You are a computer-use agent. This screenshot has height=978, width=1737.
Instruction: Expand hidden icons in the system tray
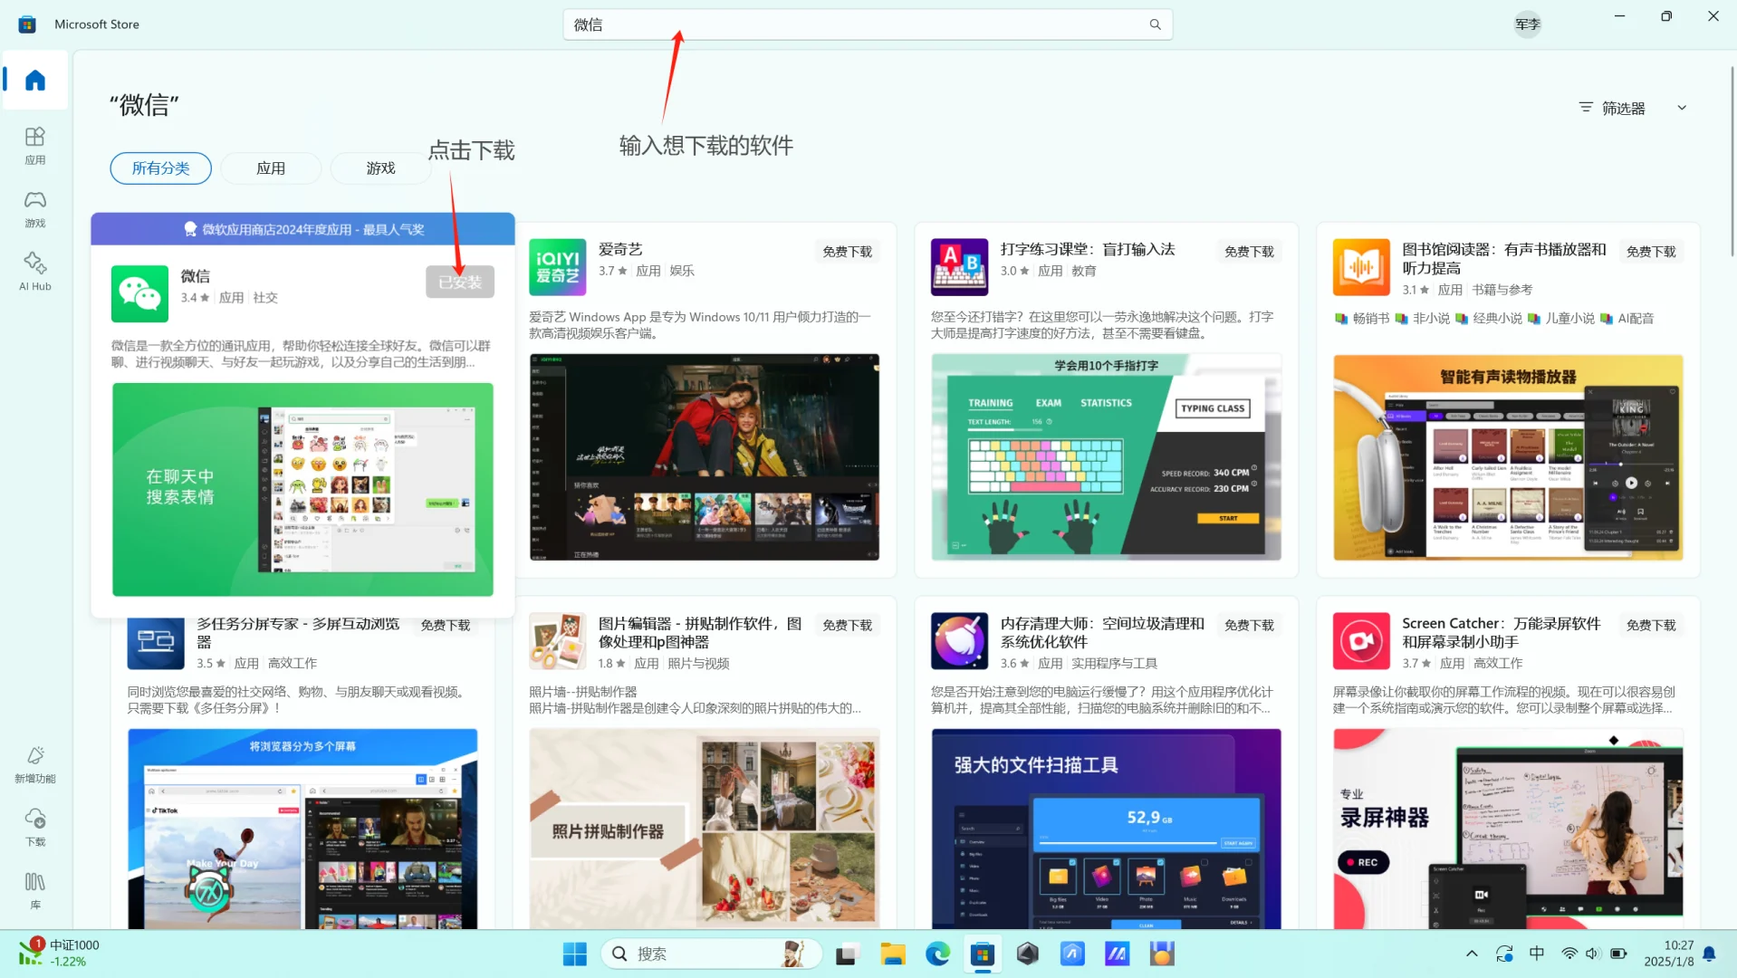1472,953
